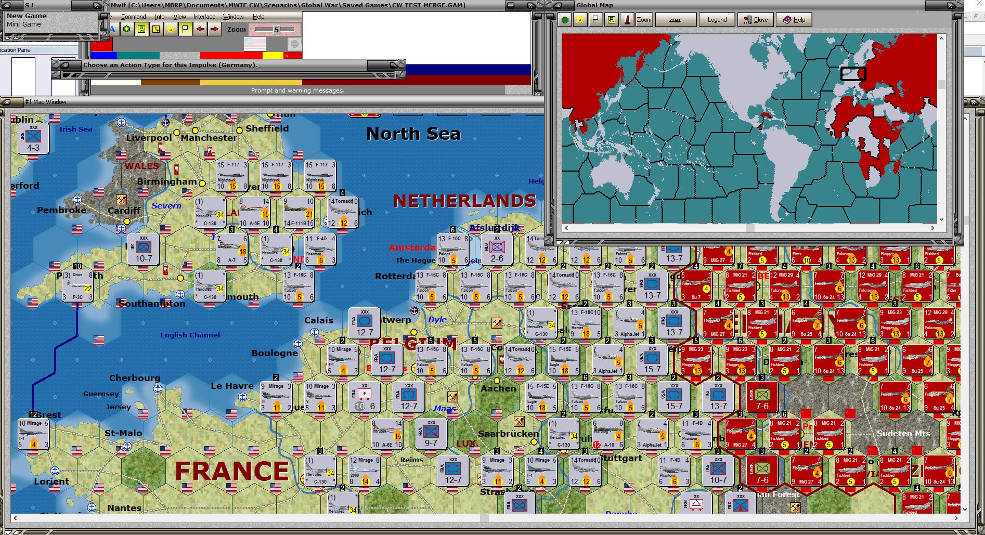This screenshot has width=985, height=535.
Task: Open the Interface menu
Action: 204,17
